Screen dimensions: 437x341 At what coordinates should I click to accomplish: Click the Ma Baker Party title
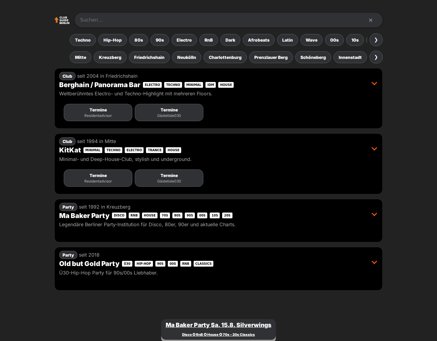click(x=84, y=216)
